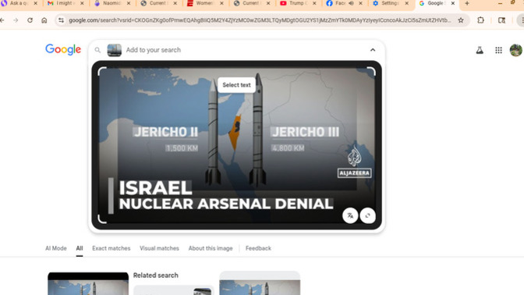Mute audio icon on Facebook tab
The image size is (524, 295).
click(x=351, y=3)
